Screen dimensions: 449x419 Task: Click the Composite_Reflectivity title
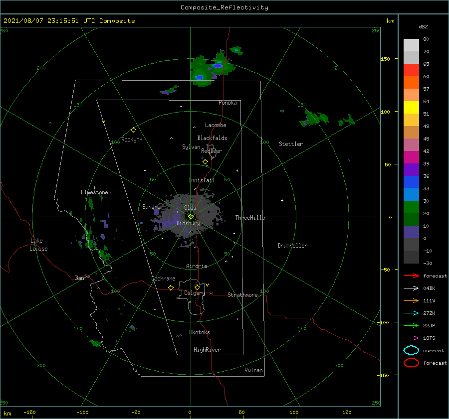pos(224,7)
